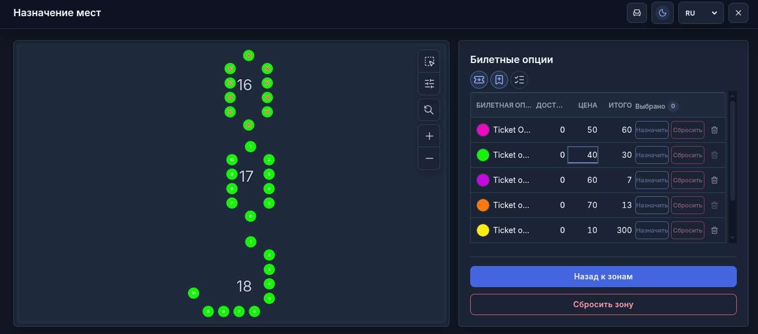
Task: Click the topmost crossed seat of table 16
Action: pos(249,55)
